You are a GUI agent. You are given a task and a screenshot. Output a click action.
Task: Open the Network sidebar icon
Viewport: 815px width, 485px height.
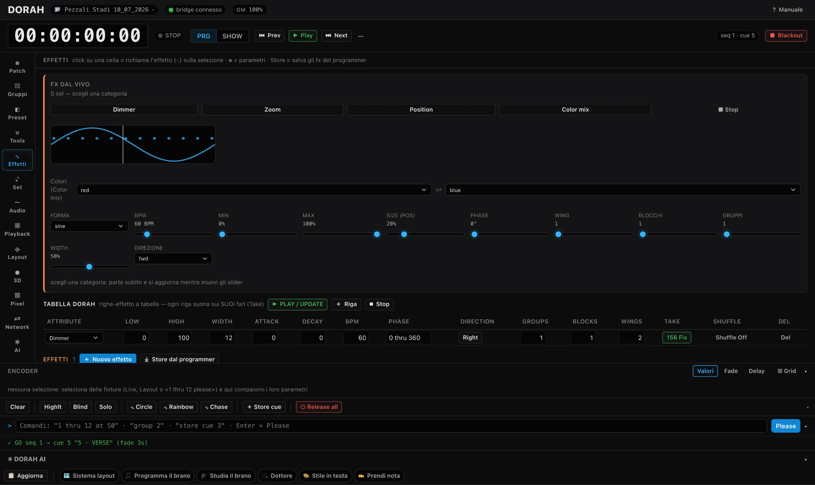17,323
